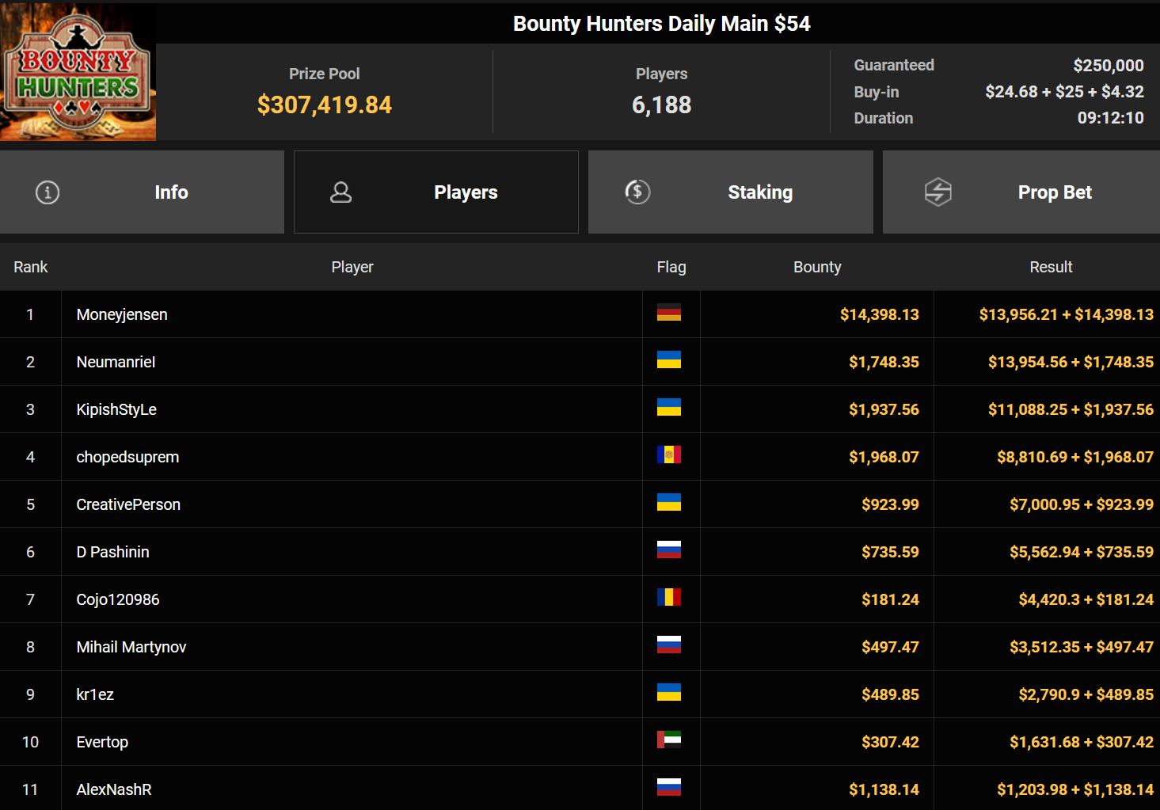Click the Bounty Hunters logo image
1160x810 pixels.
(78, 73)
